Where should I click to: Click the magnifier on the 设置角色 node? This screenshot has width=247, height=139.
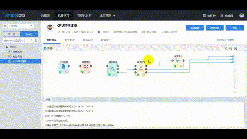click(x=88, y=72)
